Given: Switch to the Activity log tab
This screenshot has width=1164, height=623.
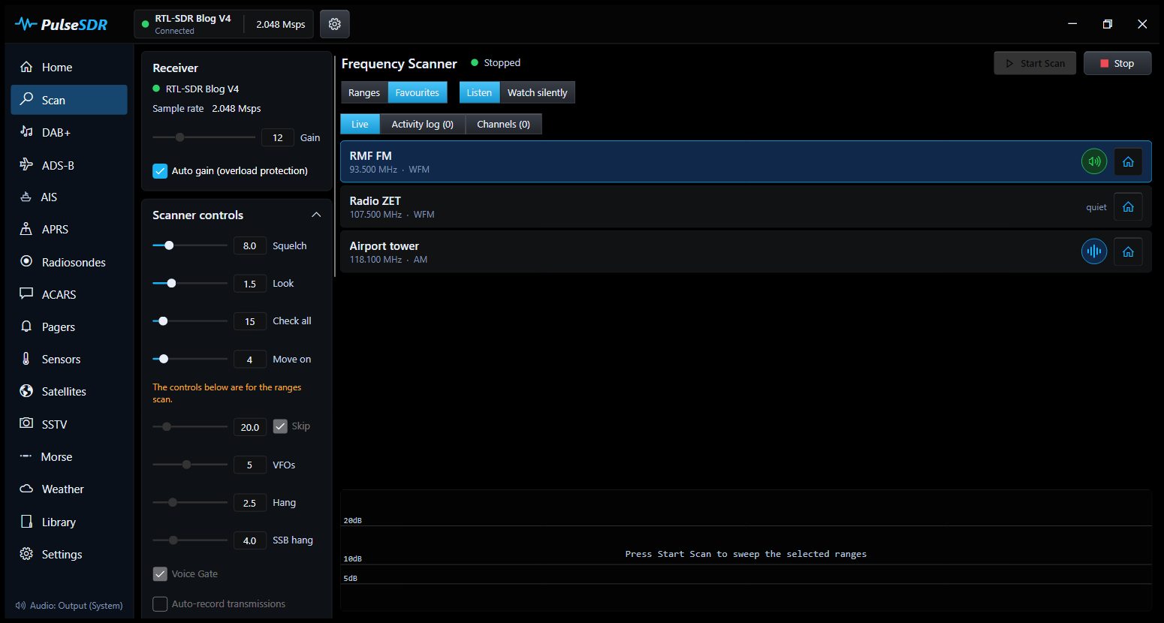Looking at the screenshot, I should [x=422, y=124].
